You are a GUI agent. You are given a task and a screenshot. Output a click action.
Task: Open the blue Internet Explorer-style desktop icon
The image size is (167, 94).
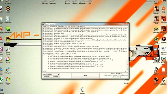[x=8, y=69]
